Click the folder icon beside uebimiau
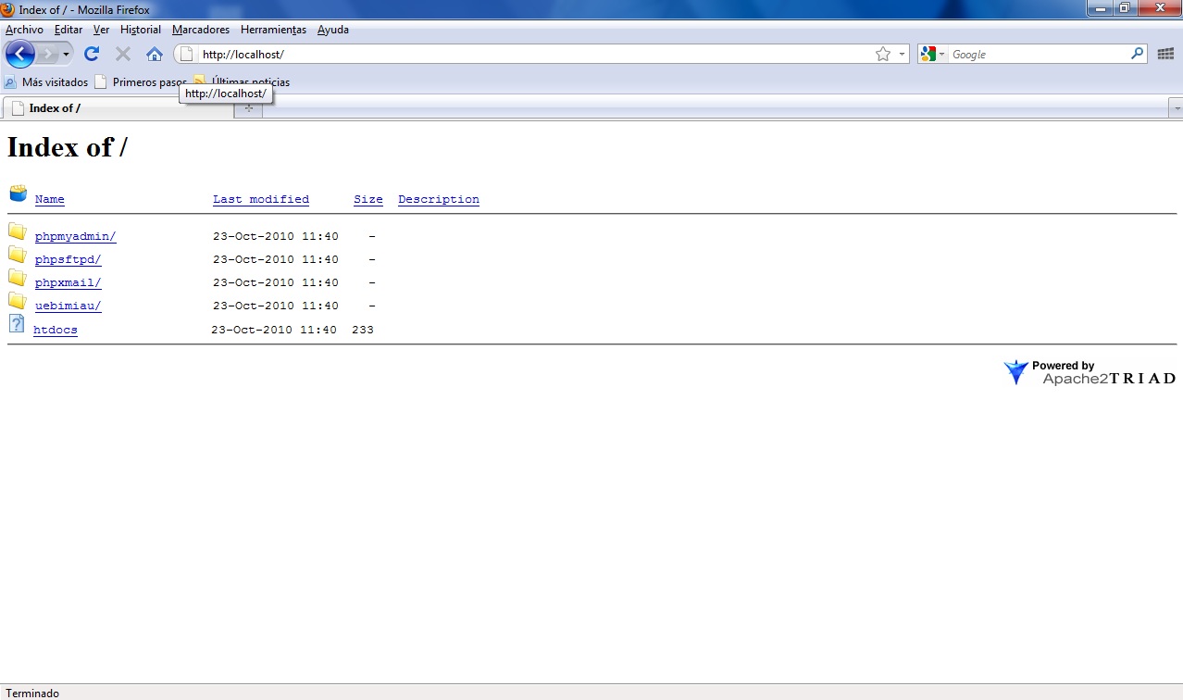1183x700 pixels. click(17, 301)
